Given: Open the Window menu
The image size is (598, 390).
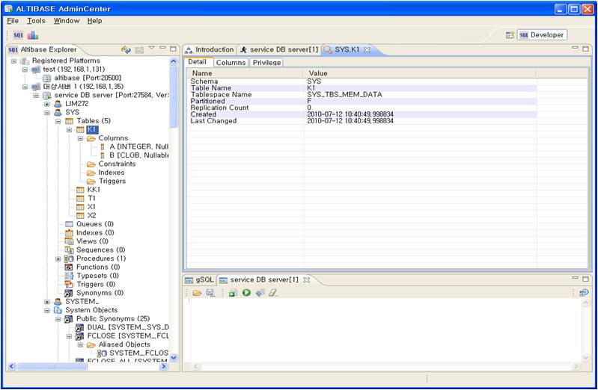Looking at the screenshot, I should click(x=67, y=21).
